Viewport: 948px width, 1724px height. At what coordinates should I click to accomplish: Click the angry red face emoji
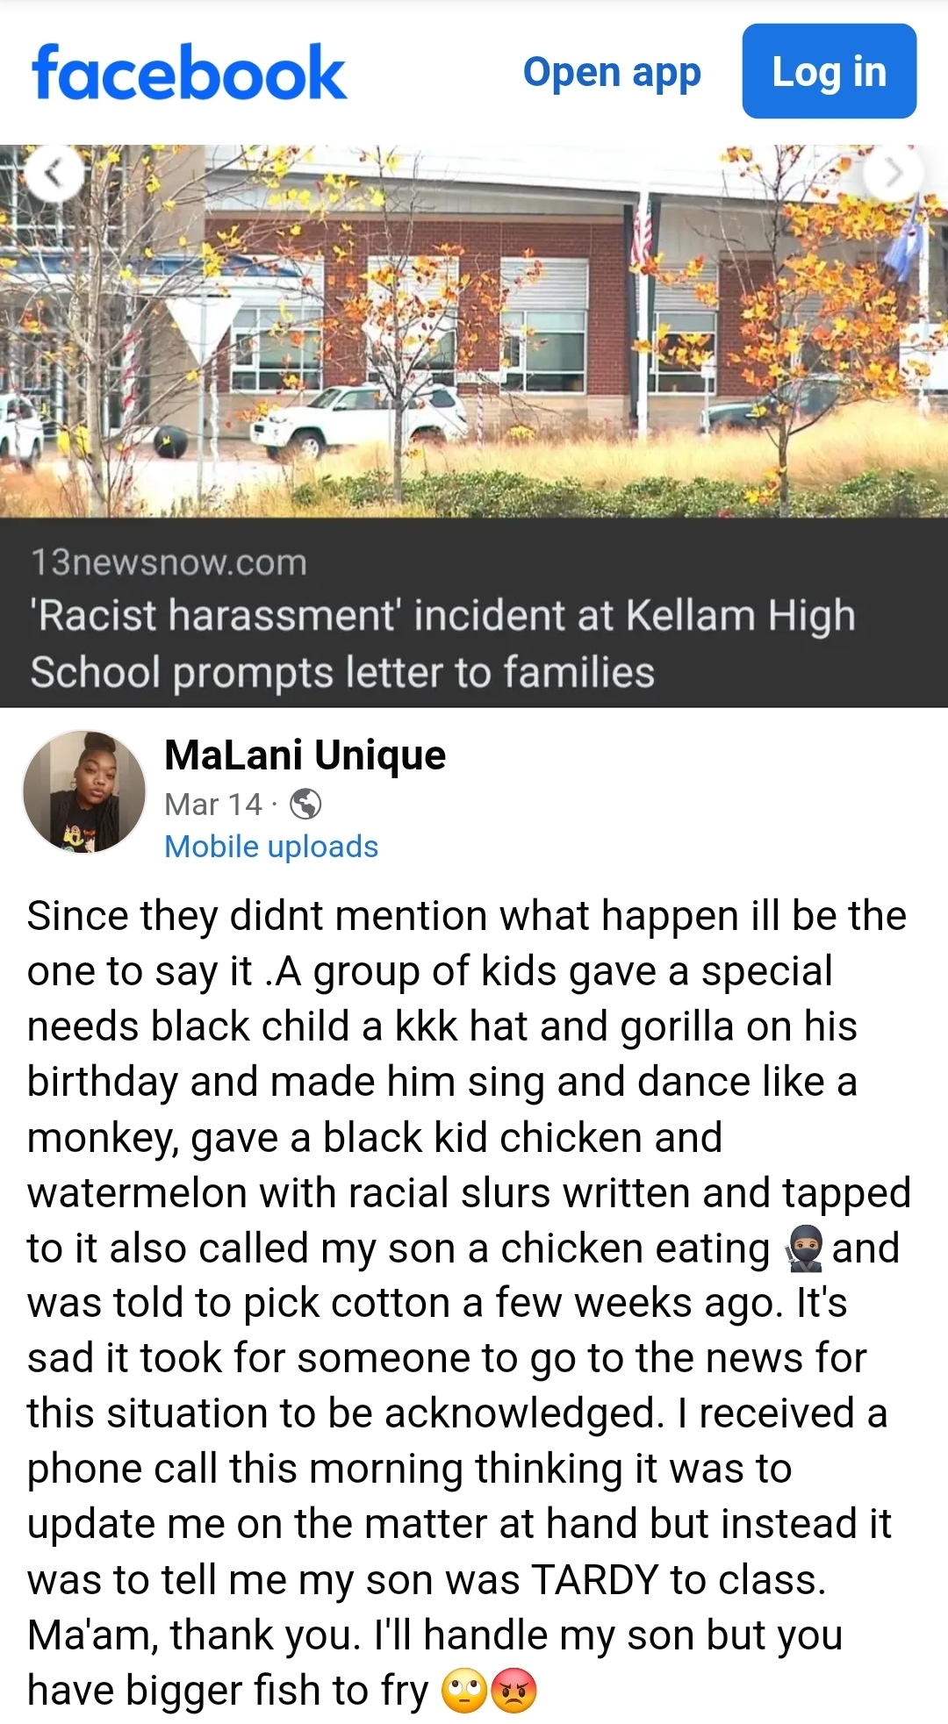pyautogui.click(x=513, y=1692)
